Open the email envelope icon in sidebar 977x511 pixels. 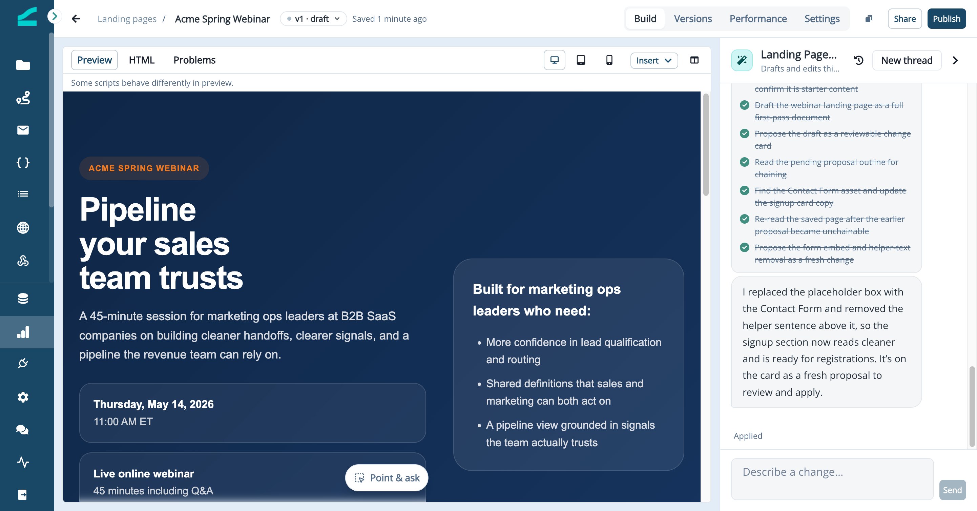coord(23,130)
